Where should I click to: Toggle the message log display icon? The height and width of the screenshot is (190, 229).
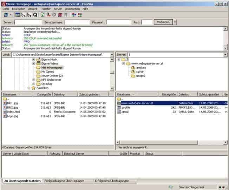18,15
